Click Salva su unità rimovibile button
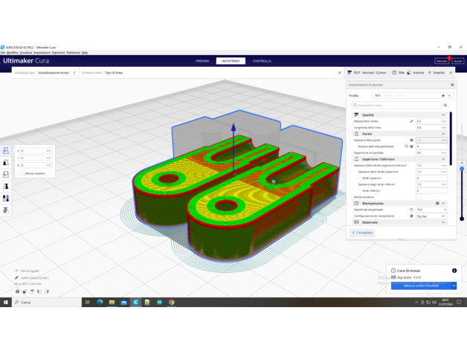Viewport: 467px width, 351px height. pyautogui.click(x=420, y=286)
